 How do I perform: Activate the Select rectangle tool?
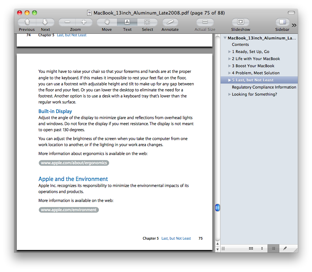147,22
